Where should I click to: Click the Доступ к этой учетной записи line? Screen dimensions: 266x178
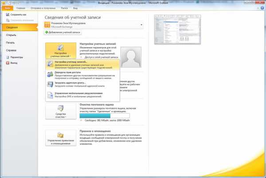point(101,57)
